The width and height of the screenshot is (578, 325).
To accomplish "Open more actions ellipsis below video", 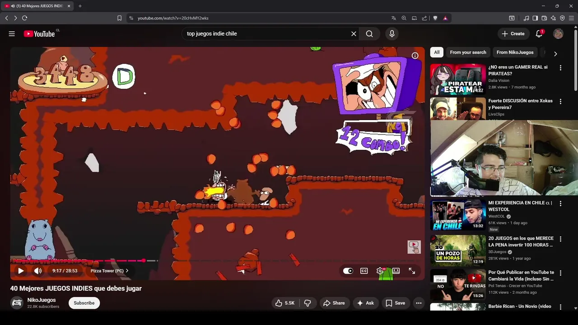I will (419, 303).
